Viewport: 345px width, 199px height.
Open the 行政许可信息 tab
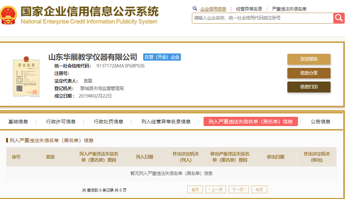(61, 122)
